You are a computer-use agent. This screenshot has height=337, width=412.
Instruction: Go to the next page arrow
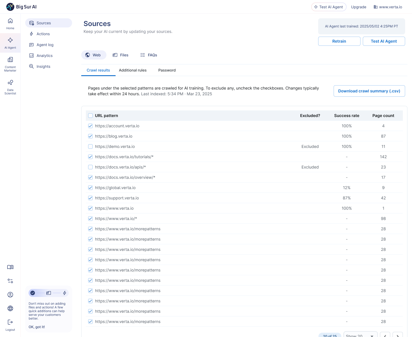(x=397, y=335)
